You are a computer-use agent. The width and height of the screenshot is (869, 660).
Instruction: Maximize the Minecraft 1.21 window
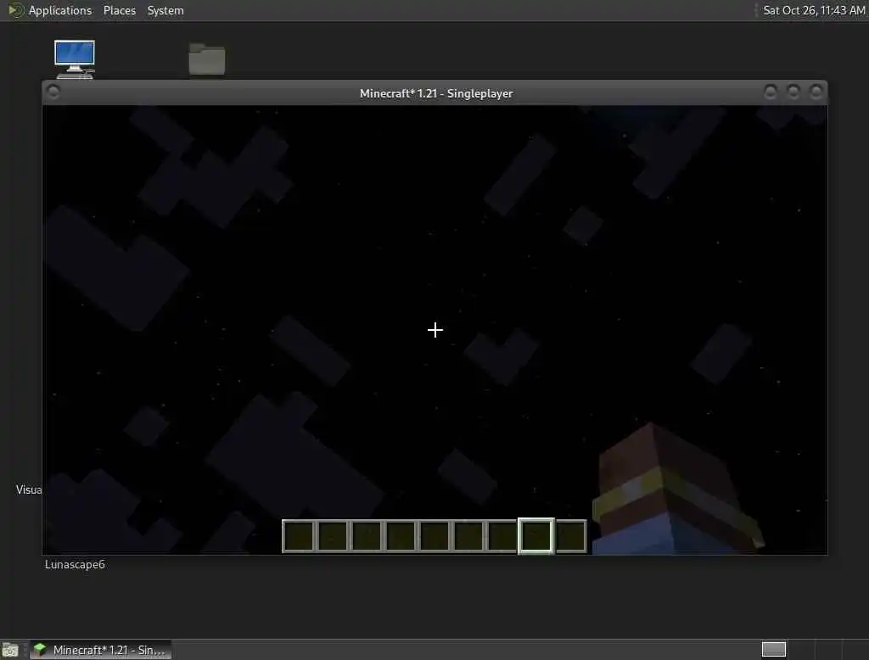[x=793, y=92]
